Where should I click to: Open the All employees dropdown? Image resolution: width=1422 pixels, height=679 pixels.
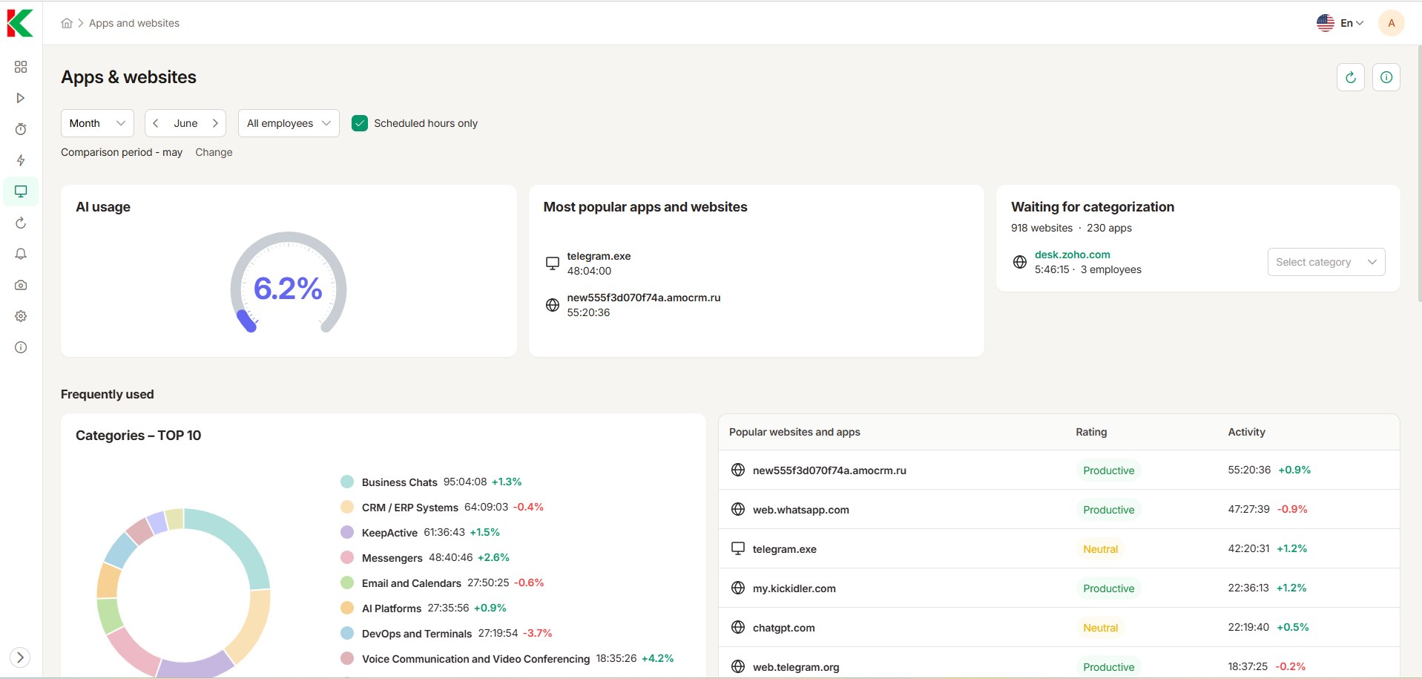tap(289, 123)
